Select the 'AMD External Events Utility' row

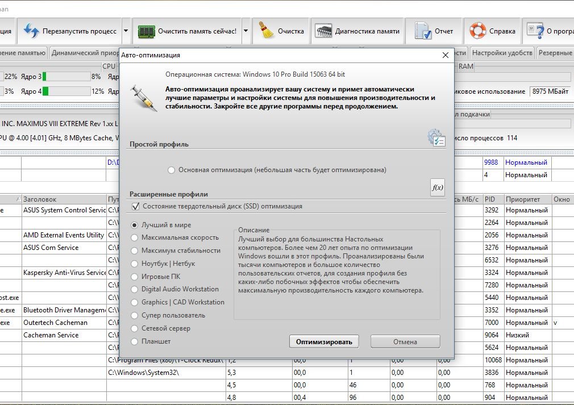point(64,235)
